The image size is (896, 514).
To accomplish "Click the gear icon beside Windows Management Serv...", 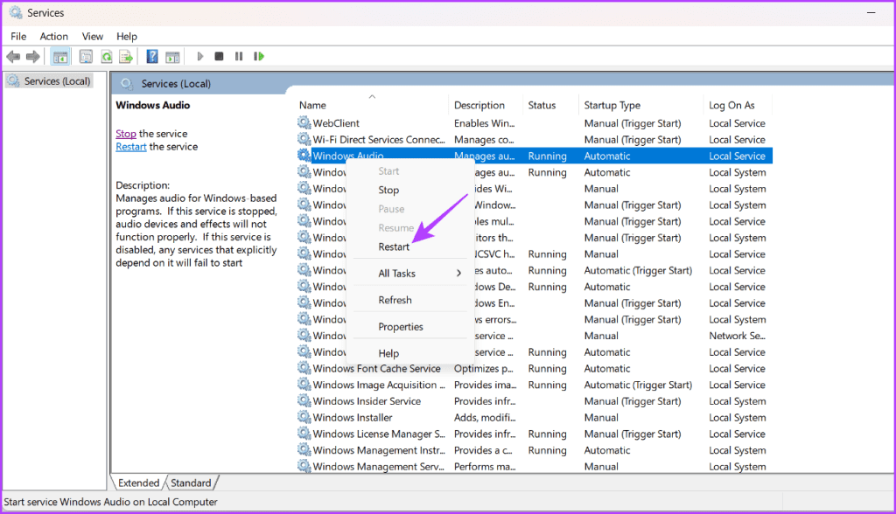I will click(304, 466).
